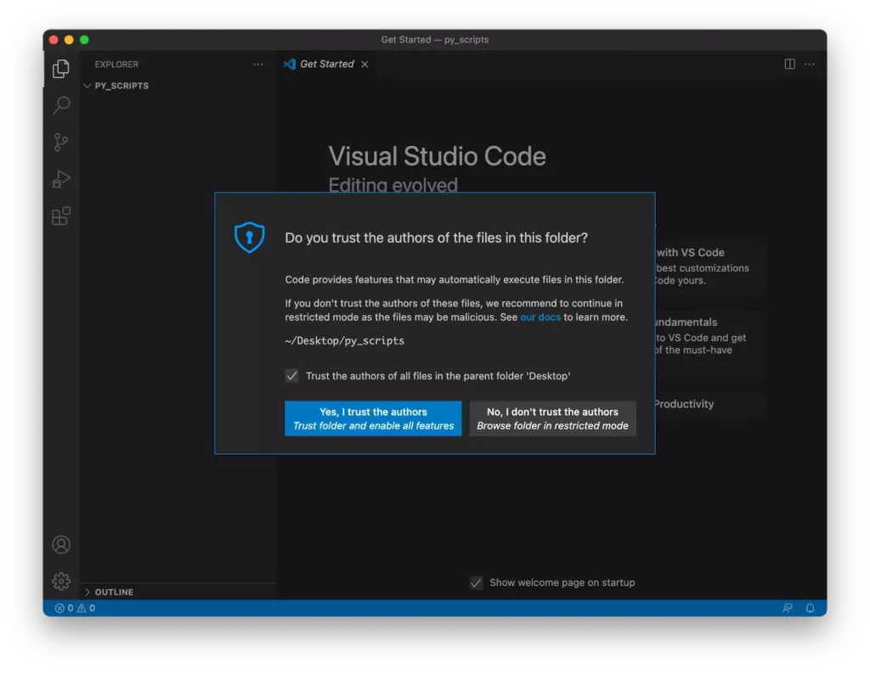870x673 pixels.
Task: Open the Explorer view in activity bar
Action: (61, 69)
